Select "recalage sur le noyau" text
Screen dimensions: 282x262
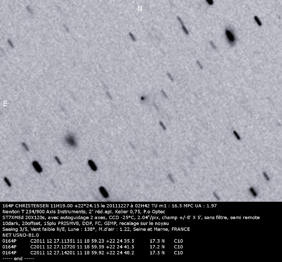(x=144, y=223)
